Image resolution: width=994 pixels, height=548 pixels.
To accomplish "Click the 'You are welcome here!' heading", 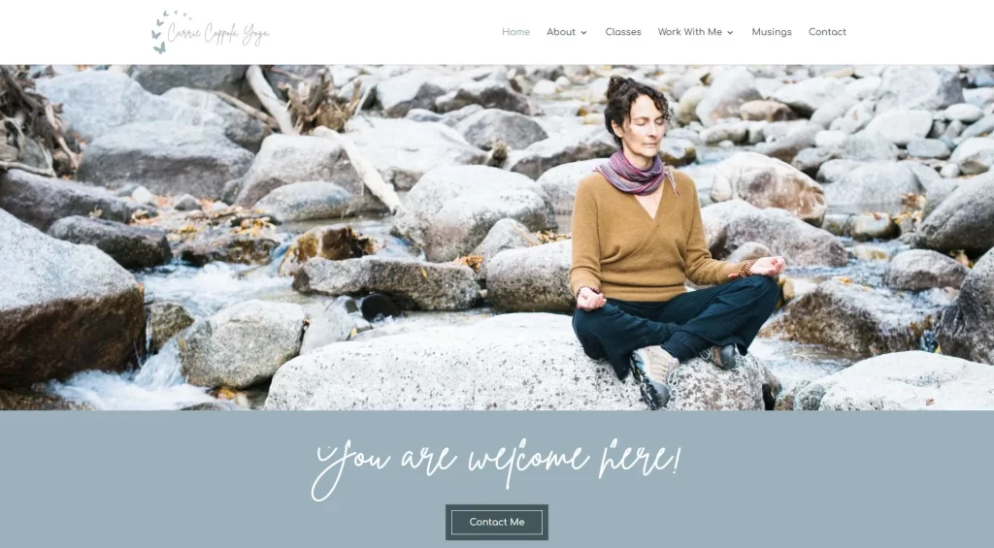I will point(496,467).
